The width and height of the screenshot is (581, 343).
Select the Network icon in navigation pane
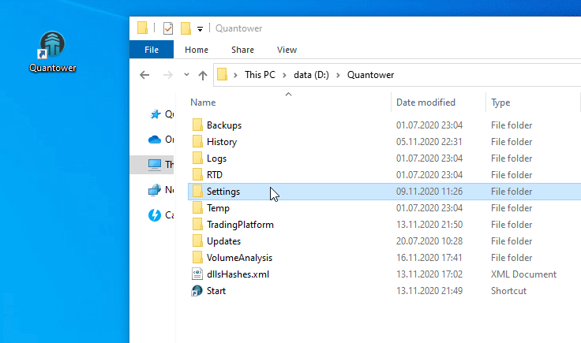(155, 190)
